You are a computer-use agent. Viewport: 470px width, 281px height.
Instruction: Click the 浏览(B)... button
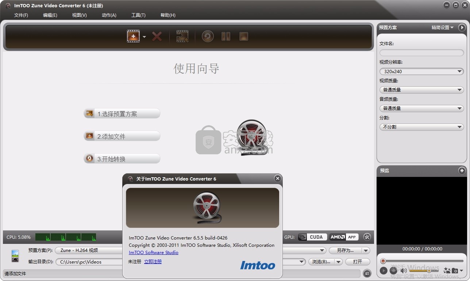pyautogui.click(x=321, y=262)
